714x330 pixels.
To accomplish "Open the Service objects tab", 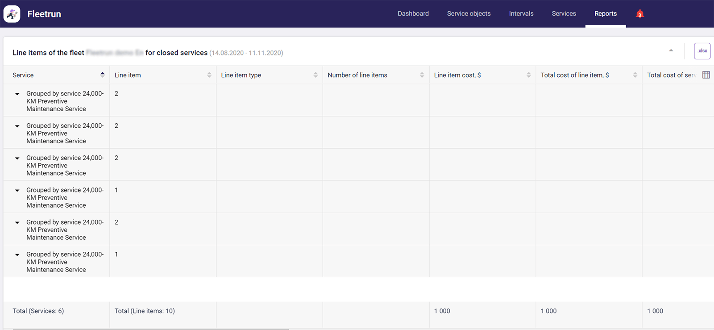I will [469, 14].
